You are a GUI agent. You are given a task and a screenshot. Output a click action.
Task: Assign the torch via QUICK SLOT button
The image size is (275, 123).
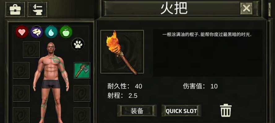point(181,111)
